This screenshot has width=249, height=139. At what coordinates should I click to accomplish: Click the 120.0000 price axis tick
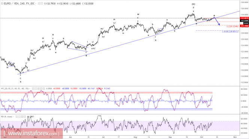pyautogui.click(x=245, y=58)
